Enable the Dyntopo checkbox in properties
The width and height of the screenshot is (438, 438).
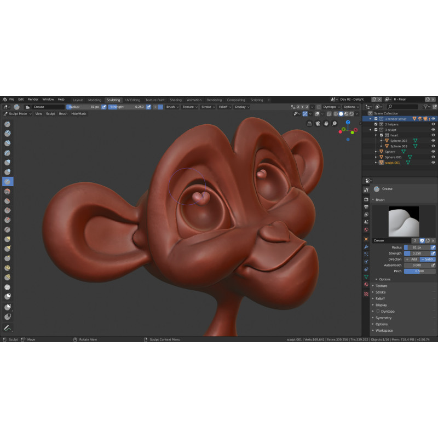pyautogui.click(x=378, y=311)
